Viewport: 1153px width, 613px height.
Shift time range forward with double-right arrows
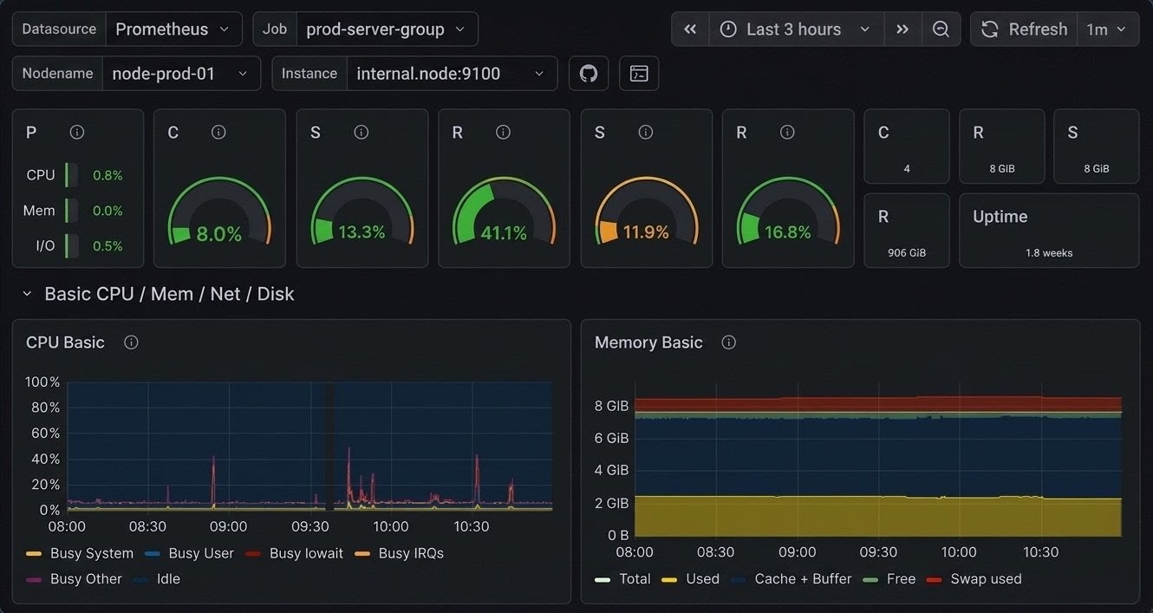pyautogui.click(x=902, y=29)
